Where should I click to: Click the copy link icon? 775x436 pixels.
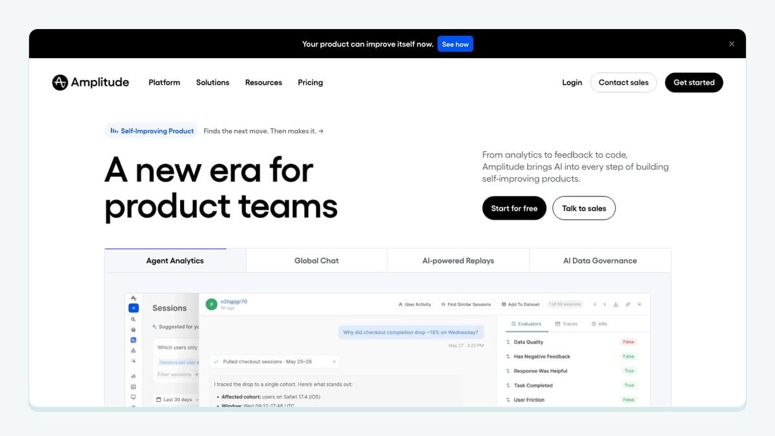(628, 304)
